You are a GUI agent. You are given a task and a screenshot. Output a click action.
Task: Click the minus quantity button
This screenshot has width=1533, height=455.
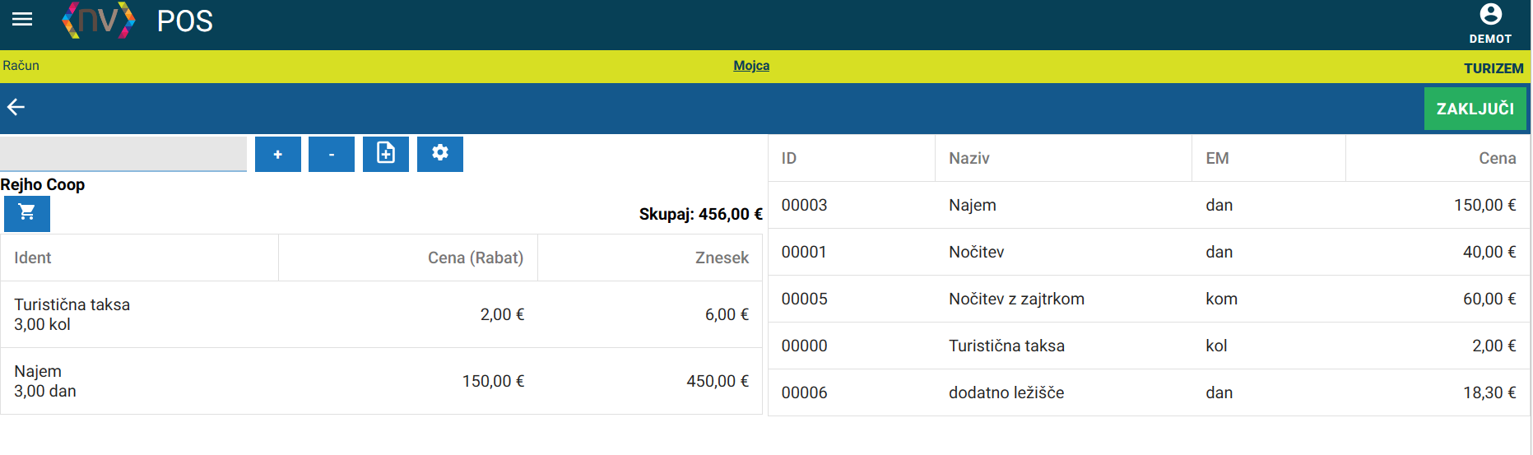(x=332, y=155)
